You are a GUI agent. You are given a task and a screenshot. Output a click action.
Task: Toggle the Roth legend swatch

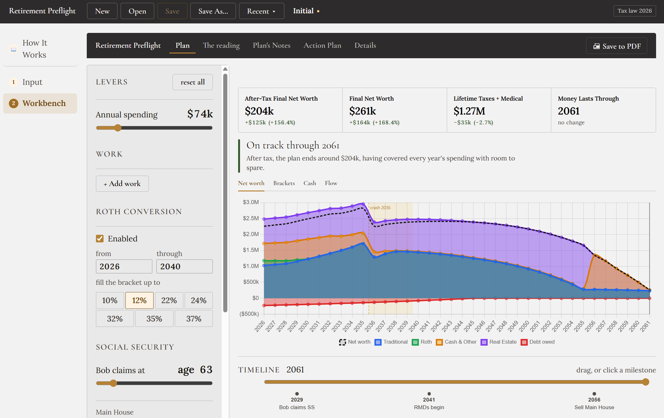(x=415, y=342)
